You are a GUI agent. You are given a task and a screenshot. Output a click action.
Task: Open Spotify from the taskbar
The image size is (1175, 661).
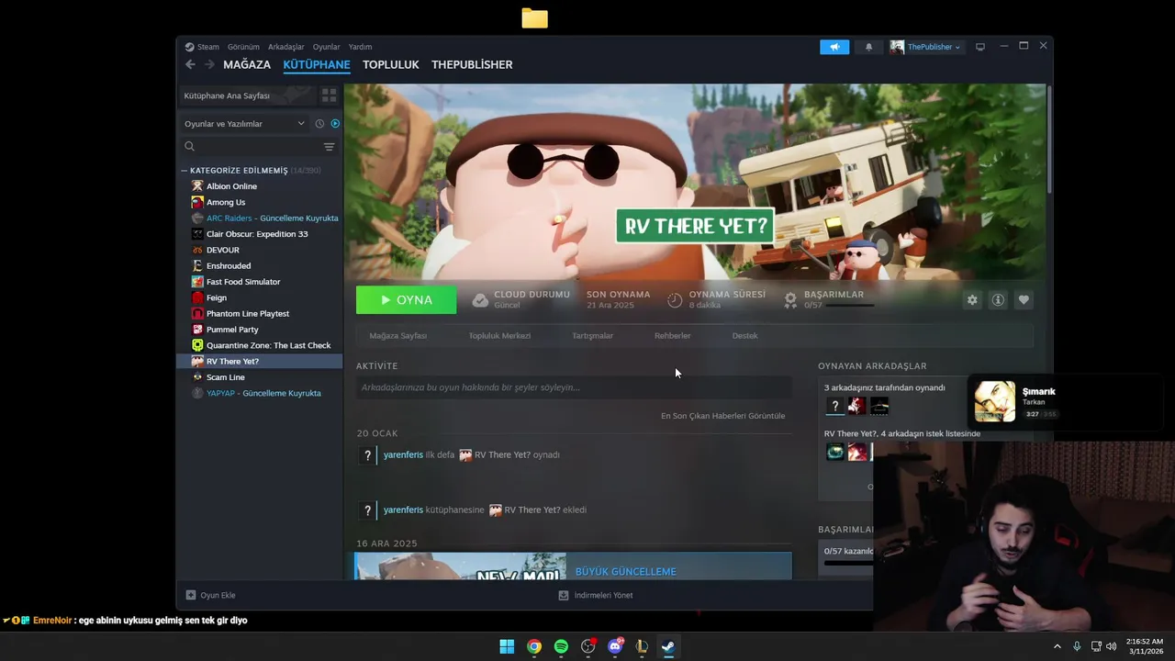click(x=561, y=646)
